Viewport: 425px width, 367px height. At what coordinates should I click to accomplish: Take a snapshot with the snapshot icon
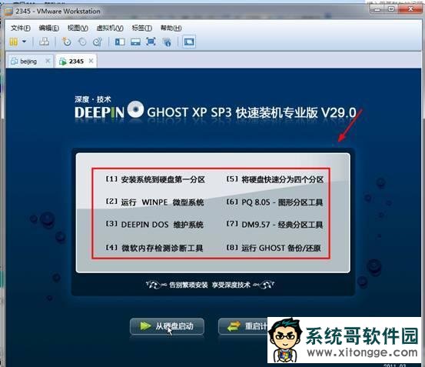[x=66, y=42]
